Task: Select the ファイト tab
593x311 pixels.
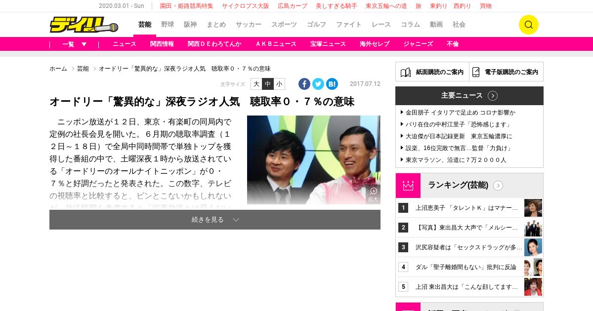Action: pyautogui.click(x=349, y=25)
